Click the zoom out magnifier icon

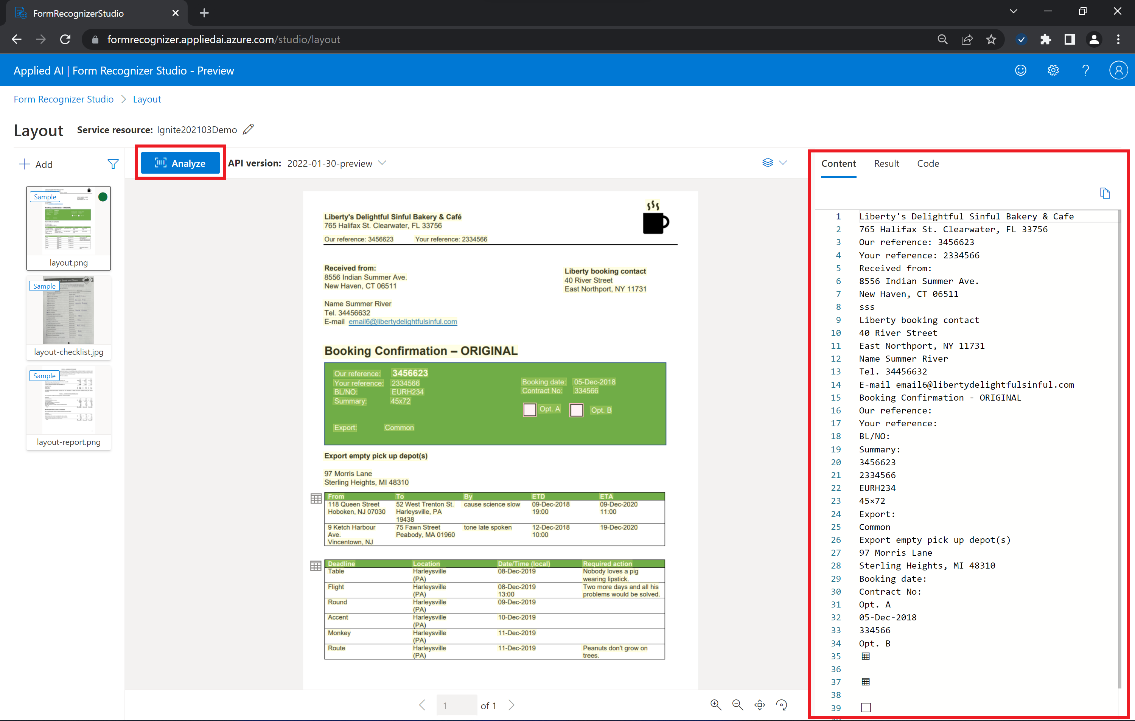738,705
